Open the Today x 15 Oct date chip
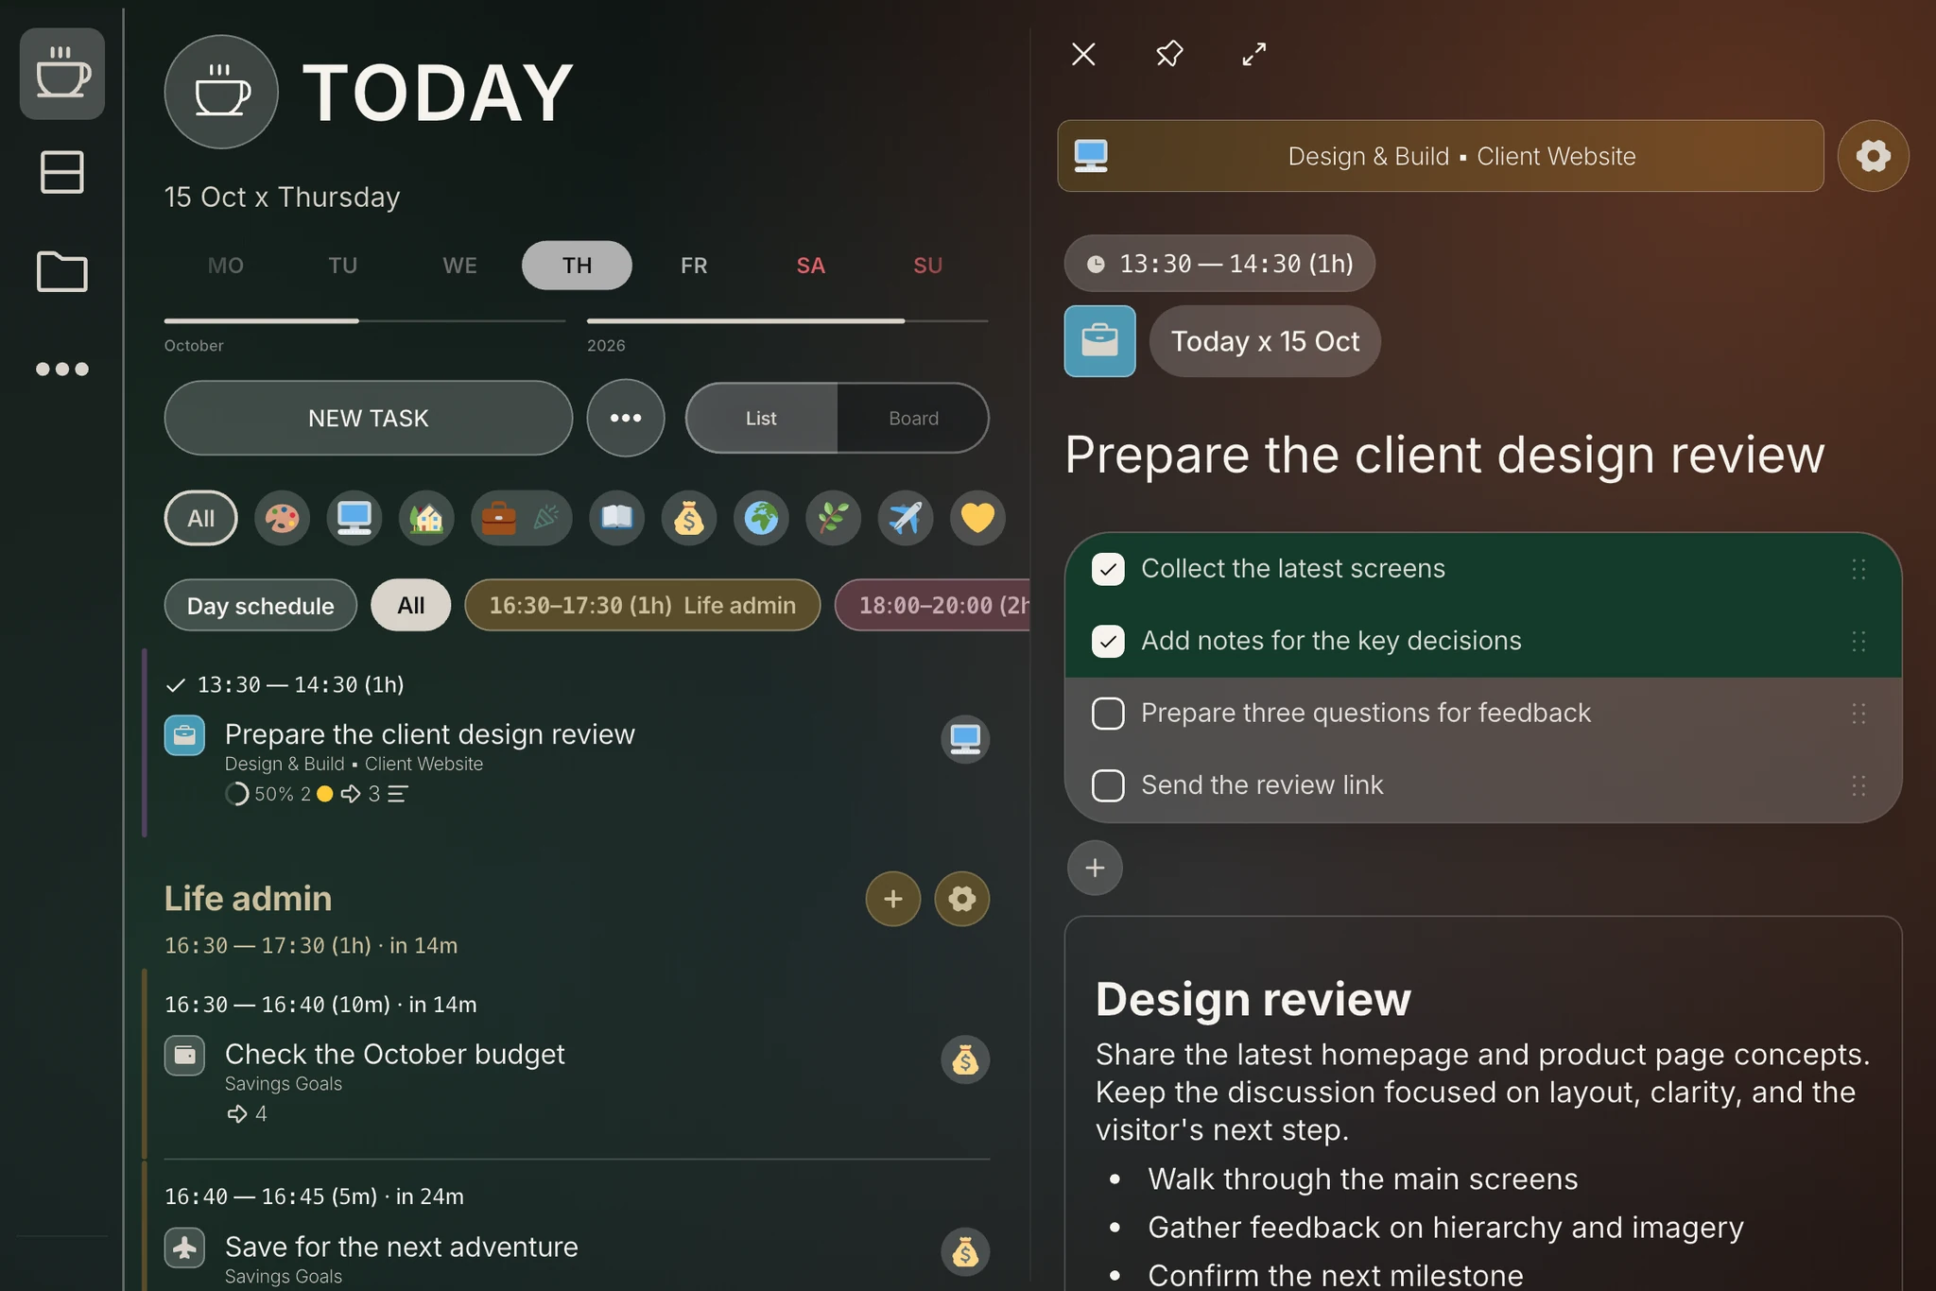1936x1291 pixels. pos(1265,341)
